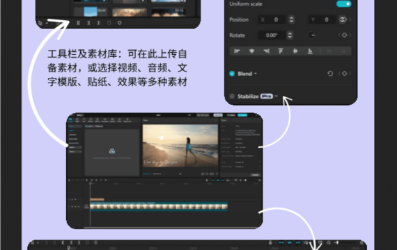
Task: Adjust the Rotate dial knob
Action: [311, 35]
